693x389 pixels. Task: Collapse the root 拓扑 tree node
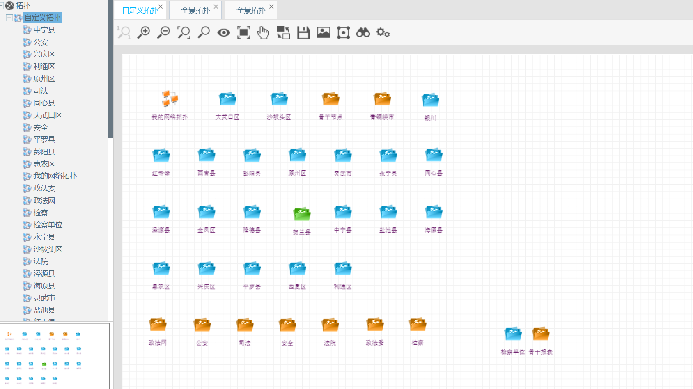click(2, 6)
